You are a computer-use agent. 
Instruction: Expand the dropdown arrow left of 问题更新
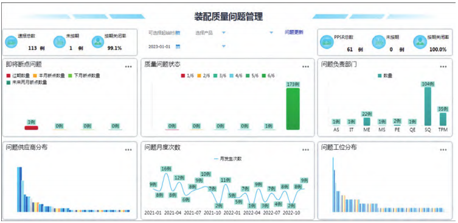click(271, 33)
